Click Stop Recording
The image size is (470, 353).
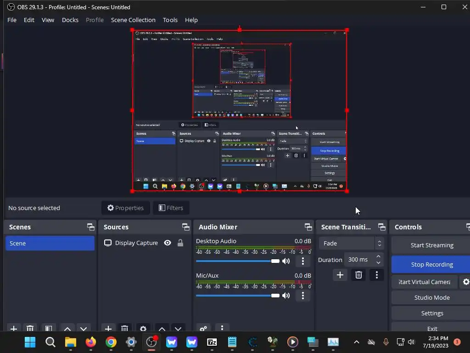tap(431, 264)
